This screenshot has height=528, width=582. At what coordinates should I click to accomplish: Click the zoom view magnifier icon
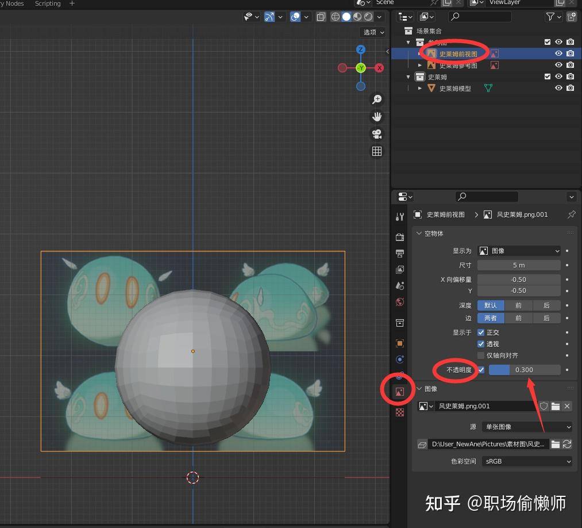point(377,99)
